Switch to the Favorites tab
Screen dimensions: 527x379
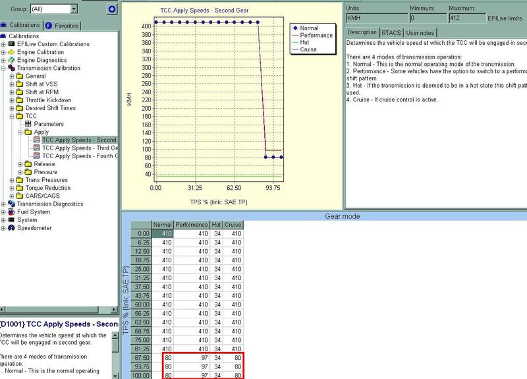pos(62,26)
